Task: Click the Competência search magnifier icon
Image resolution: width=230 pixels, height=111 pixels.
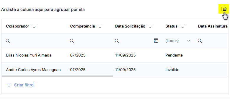Action: [72, 41]
